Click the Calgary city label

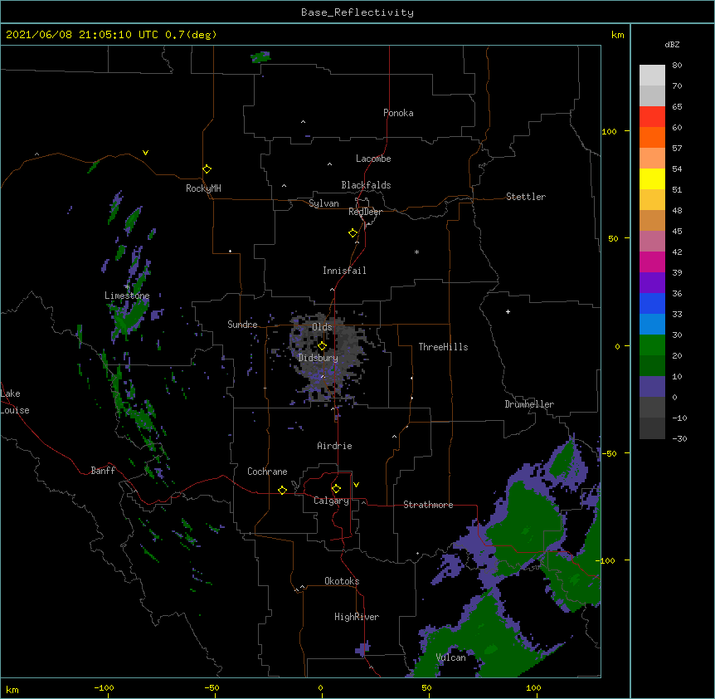tap(331, 501)
